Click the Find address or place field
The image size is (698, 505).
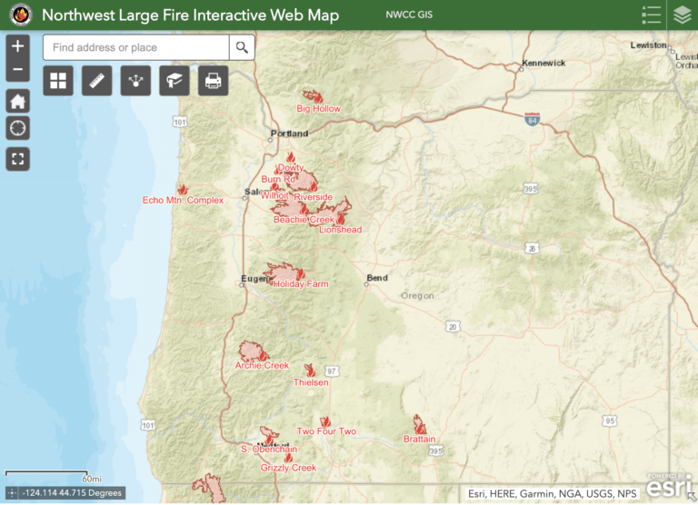pyautogui.click(x=136, y=47)
